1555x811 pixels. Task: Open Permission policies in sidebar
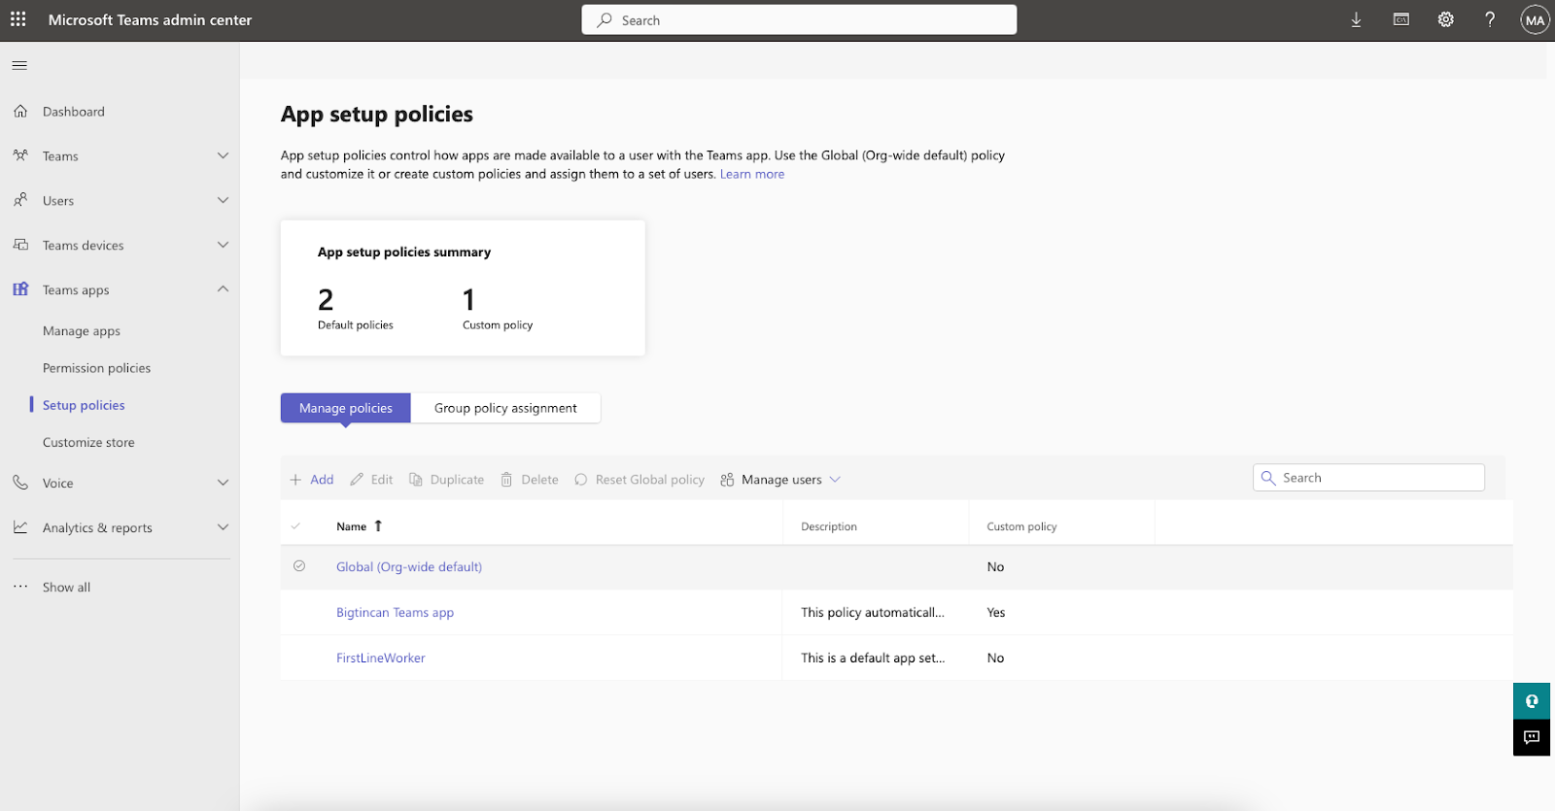[96, 368]
